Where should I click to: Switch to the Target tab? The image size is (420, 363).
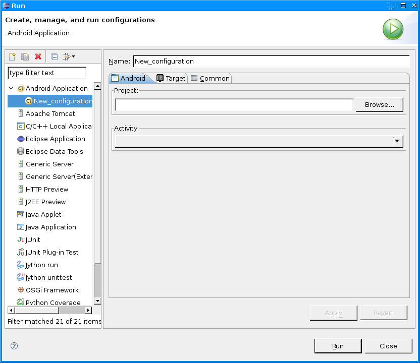[x=172, y=78]
